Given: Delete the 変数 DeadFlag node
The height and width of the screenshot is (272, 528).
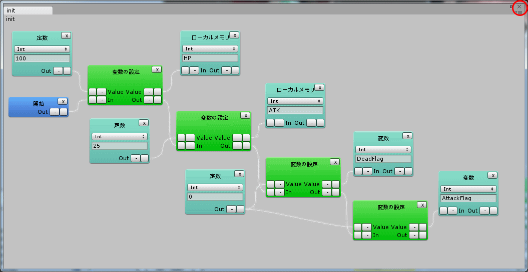Looking at the screenshot, I should (x=408, y=136).
